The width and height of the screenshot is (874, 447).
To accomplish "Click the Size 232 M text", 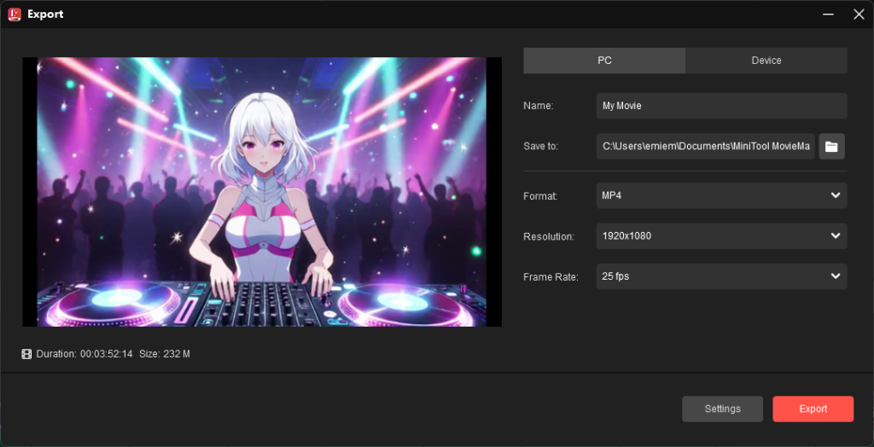I will point(164,354).
